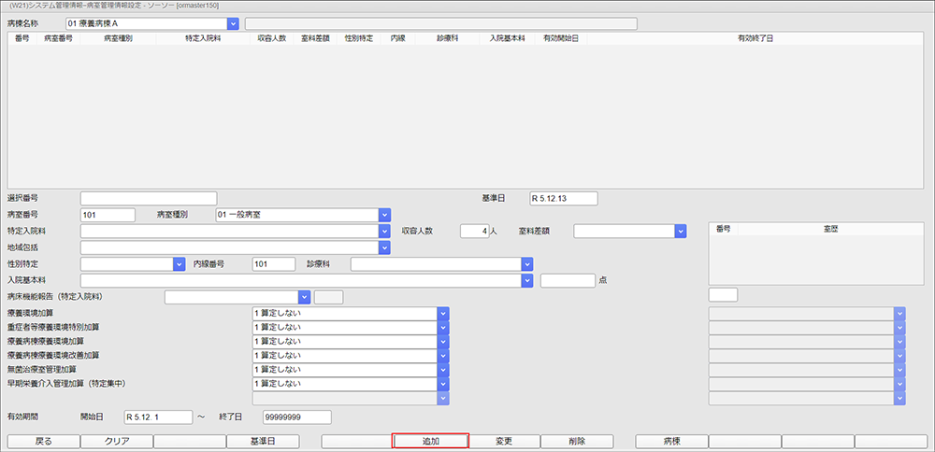The image size is (935, 452).
Task: Expand the 診療科 dropdown
Action: click(x=527, y=264)
